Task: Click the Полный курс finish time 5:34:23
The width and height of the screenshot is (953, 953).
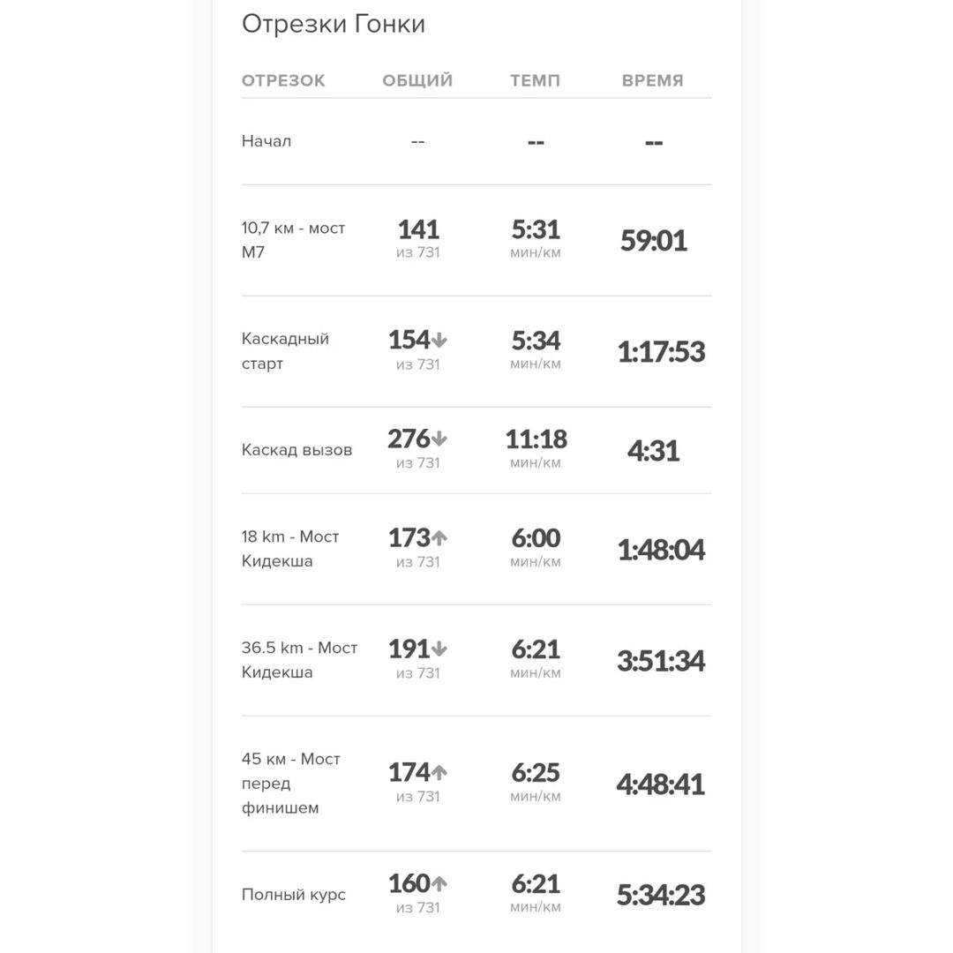Action: (661, 895)
